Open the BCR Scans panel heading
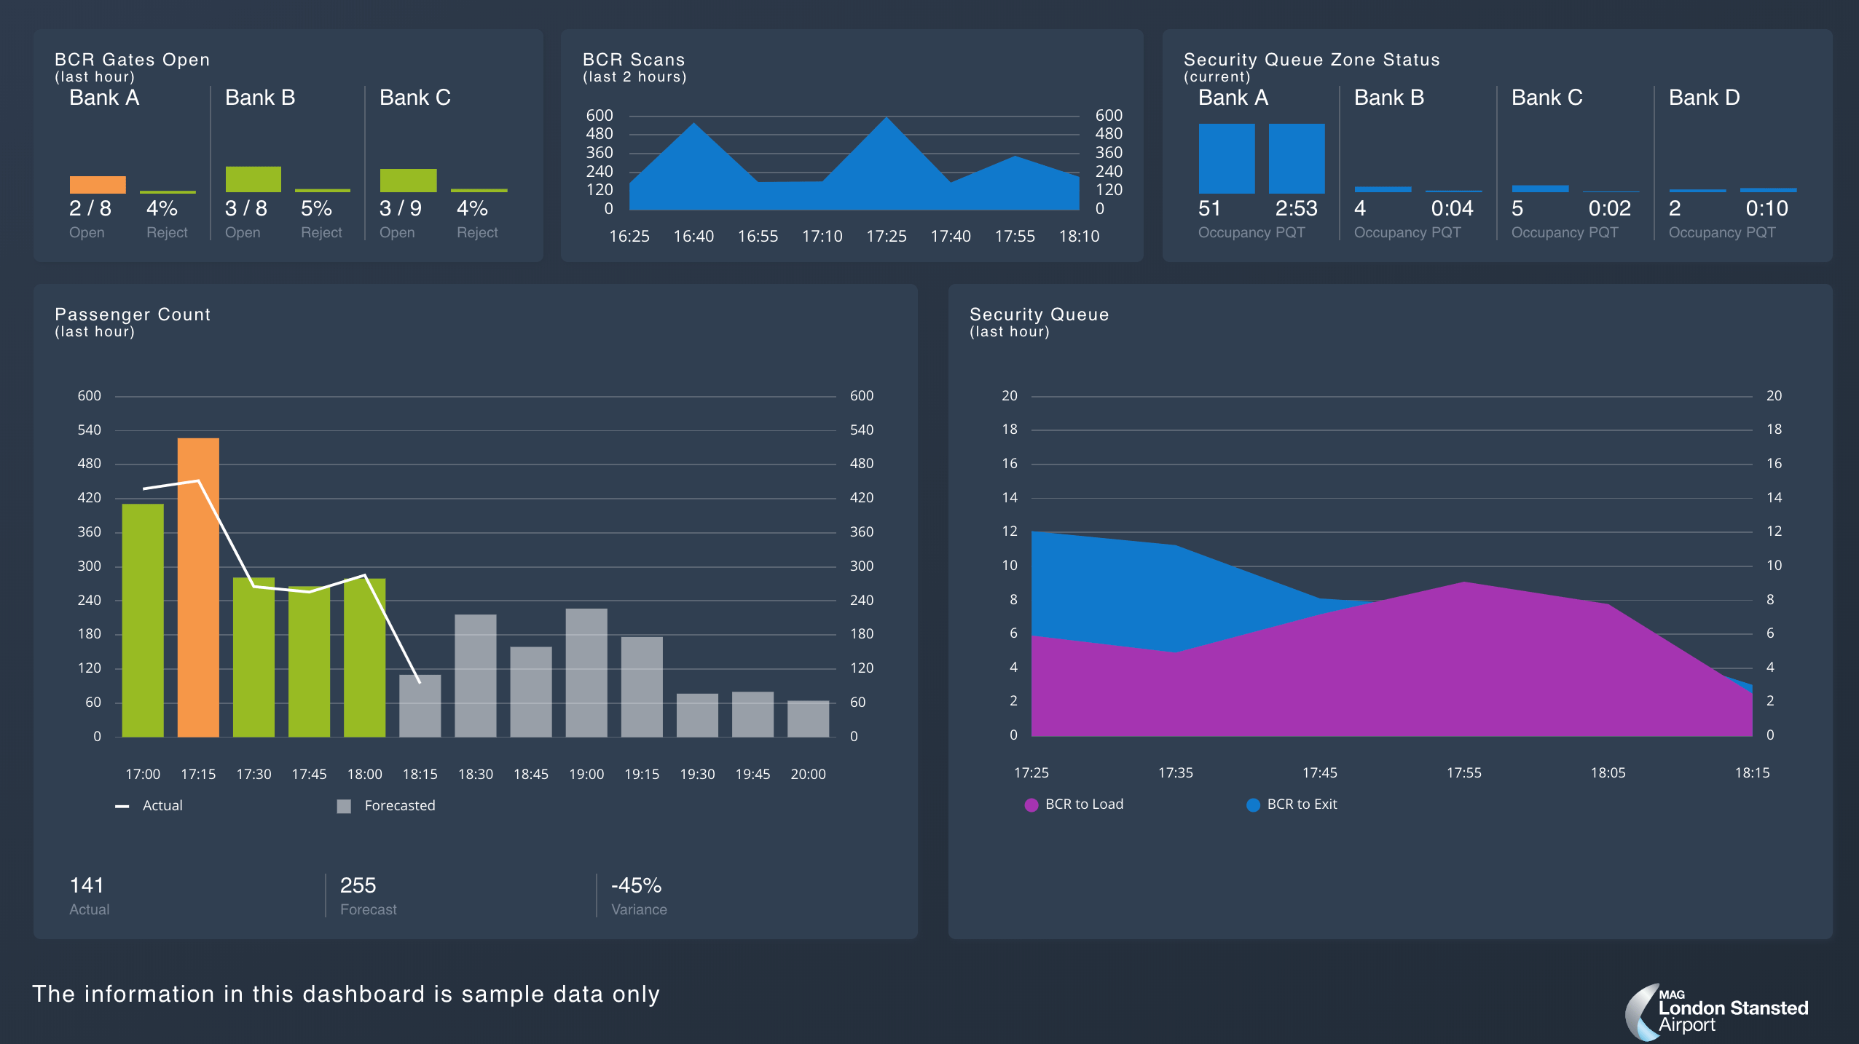Screen dimensions: 1859x1044 tap(633, 60)
